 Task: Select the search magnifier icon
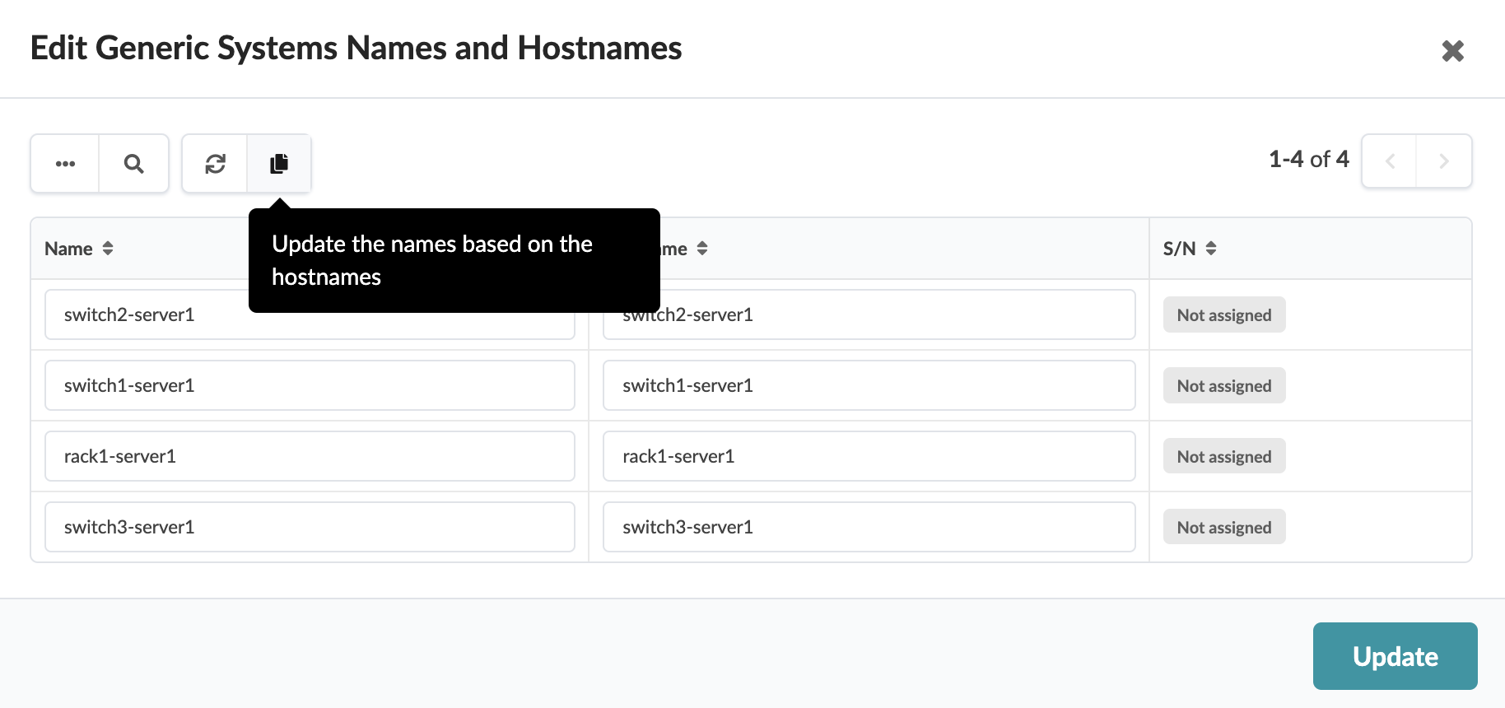tap(133, 163)
